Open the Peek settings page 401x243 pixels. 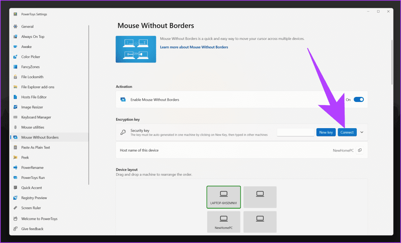click(x=50, y=157)
